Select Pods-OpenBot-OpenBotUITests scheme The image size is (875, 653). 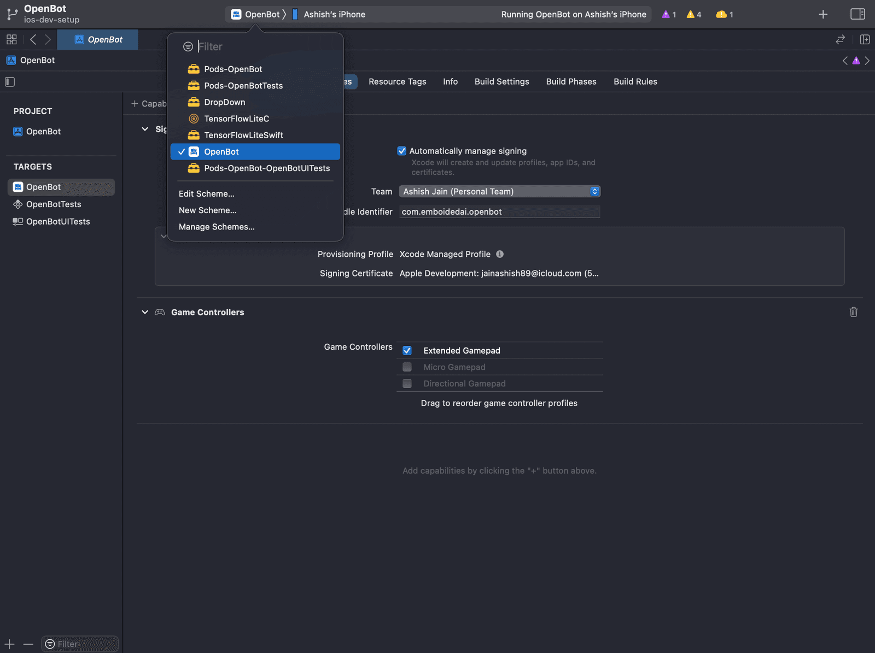(x=255, y=168)
